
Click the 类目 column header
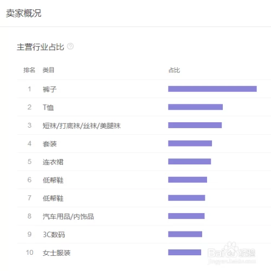point(48,70)
